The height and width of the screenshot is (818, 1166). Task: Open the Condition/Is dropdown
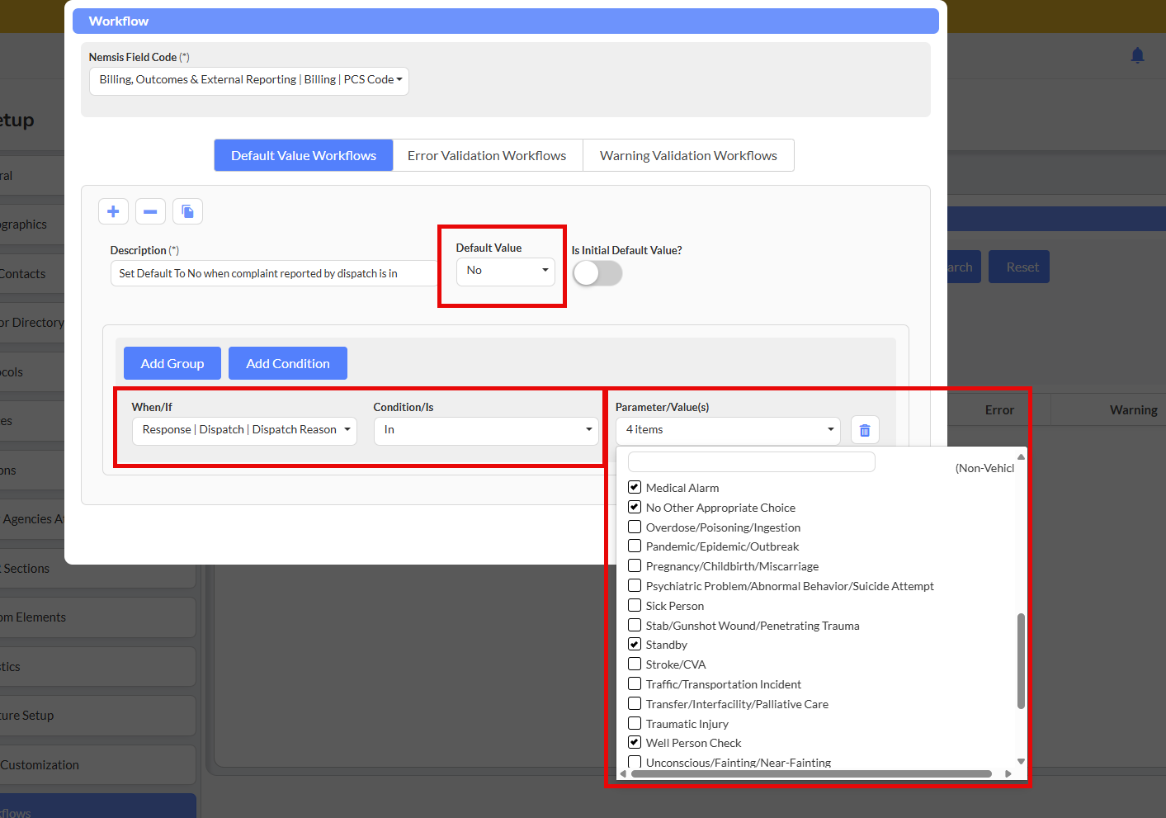(x=485, y=430)
